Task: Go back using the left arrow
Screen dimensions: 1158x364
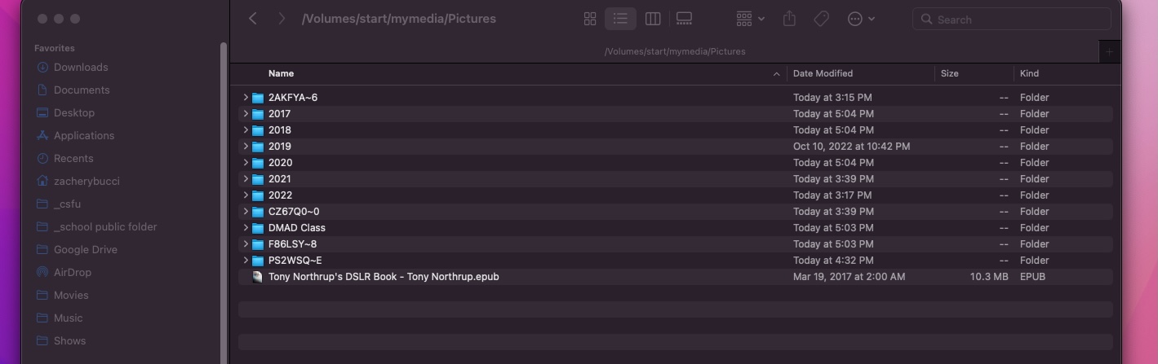Action: [253, 19]
